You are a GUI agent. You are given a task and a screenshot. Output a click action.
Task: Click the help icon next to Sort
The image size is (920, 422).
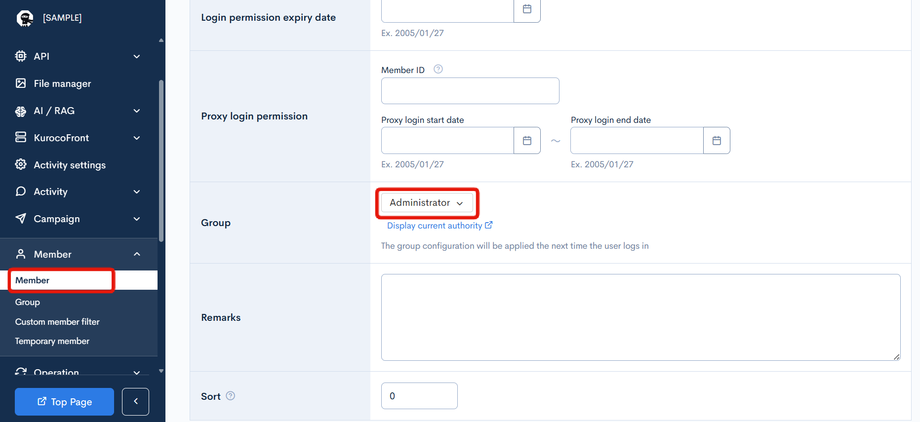230,396
